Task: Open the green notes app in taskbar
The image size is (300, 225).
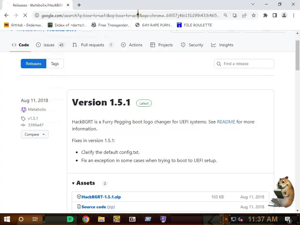Action: [70, 219]
